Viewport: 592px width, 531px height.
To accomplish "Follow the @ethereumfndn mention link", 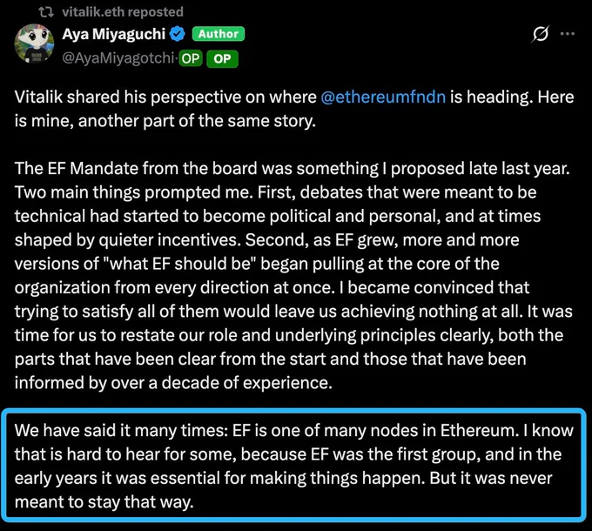I will [x=383, y=97].
